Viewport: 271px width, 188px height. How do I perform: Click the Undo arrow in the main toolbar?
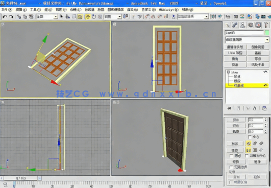click(5, 17)
